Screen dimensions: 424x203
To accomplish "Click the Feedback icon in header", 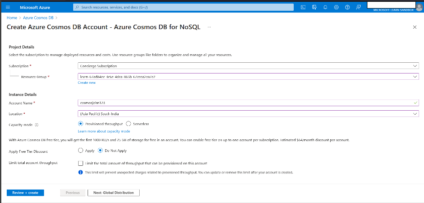I will click(x=358, y=7).
